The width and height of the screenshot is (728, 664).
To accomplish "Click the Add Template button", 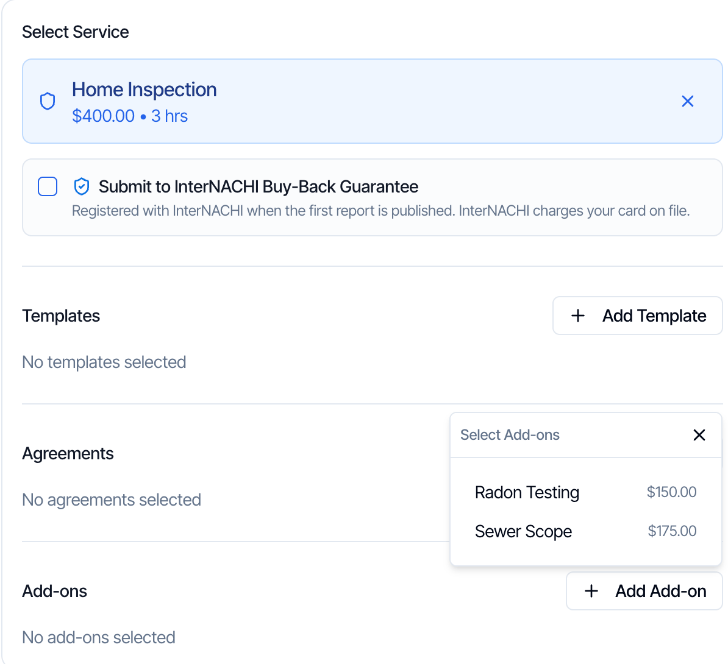I will pyautogui.click(x=638, y=316).
